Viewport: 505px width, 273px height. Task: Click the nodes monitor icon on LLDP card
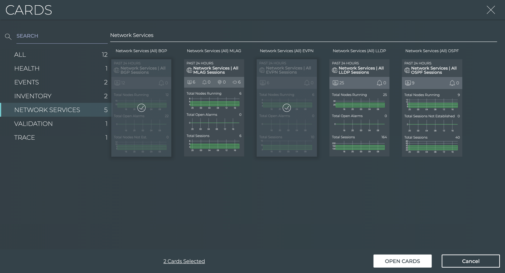(335, 83)
